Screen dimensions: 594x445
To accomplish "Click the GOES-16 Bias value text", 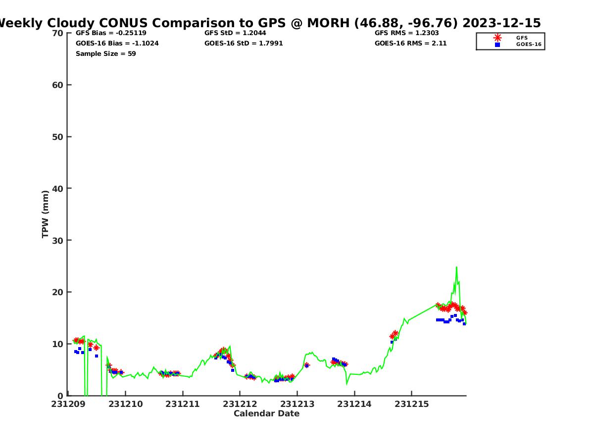I will [x=117, y=44].
